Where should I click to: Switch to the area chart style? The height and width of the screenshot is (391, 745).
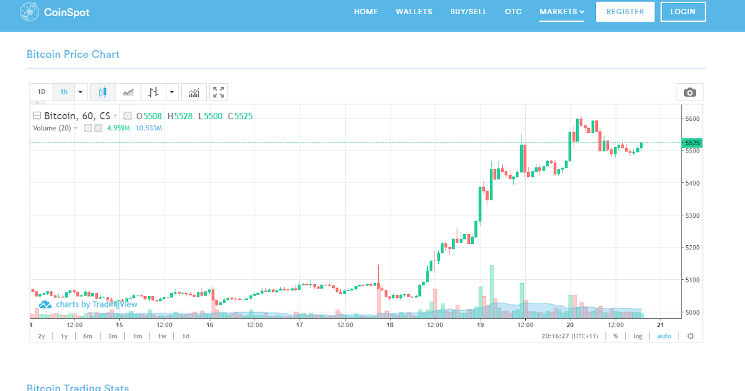(x=128, y=92)
